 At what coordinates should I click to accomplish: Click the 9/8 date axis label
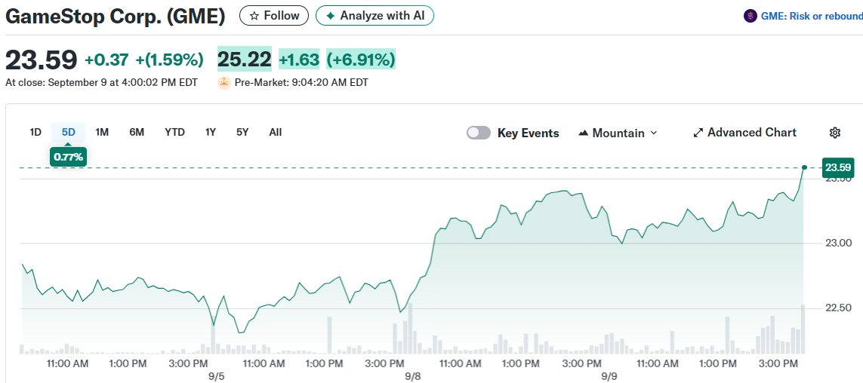click(x=413, y=376)
